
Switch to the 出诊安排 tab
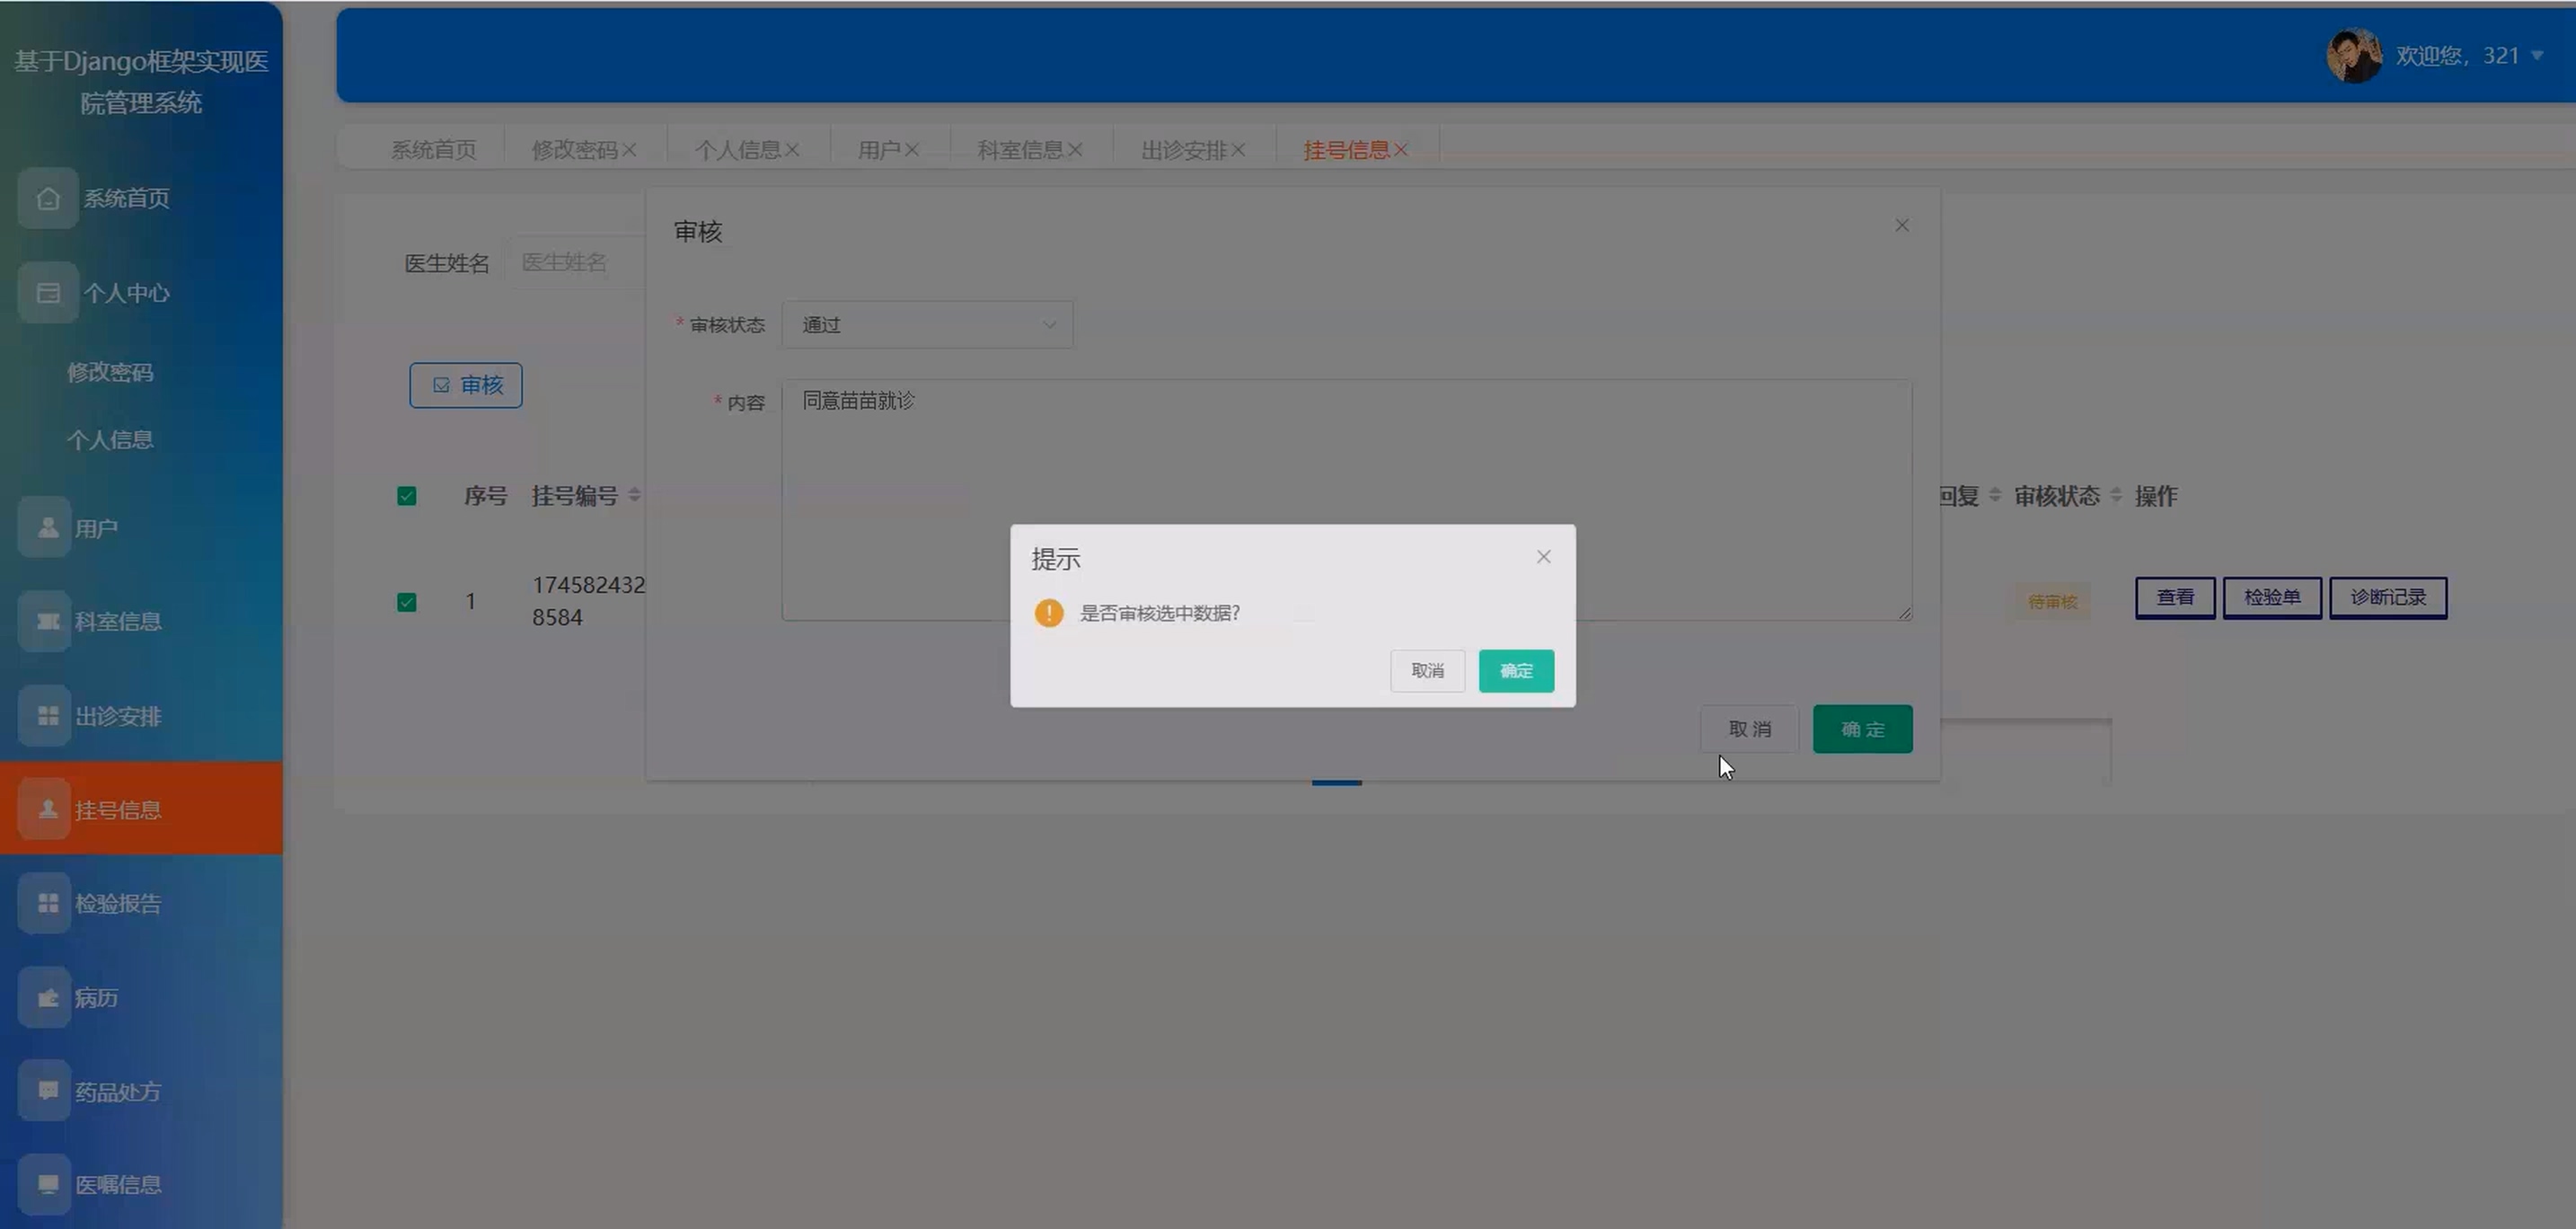point(1183,150)
